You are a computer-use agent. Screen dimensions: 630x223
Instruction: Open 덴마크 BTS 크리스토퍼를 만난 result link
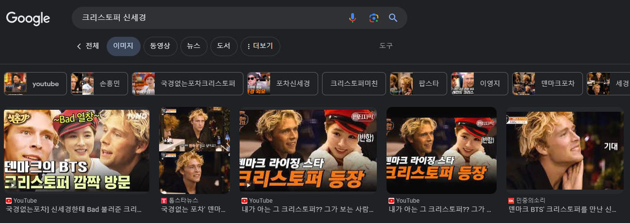coord(562,209)
